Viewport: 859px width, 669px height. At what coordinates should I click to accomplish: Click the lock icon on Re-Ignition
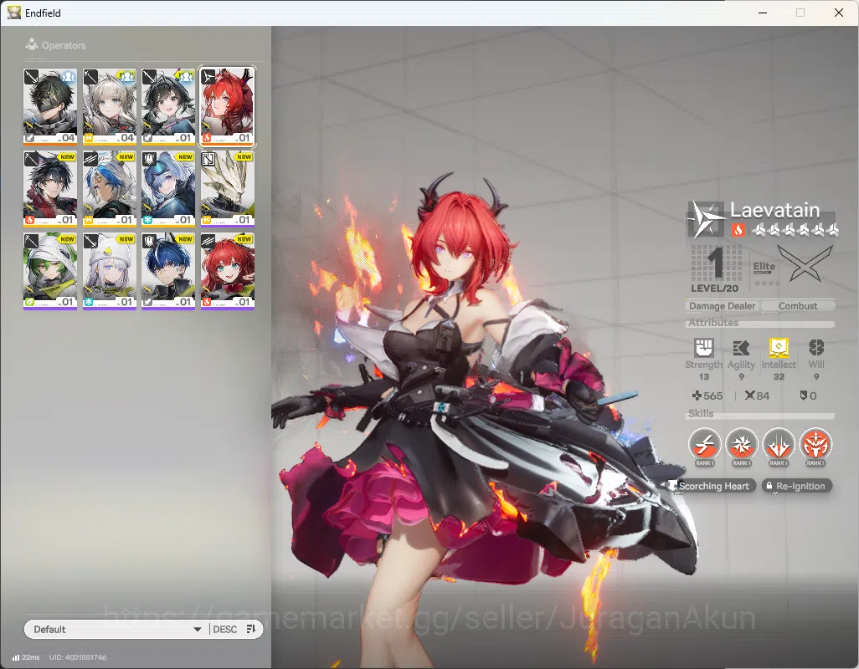click(x=769, y=485)
